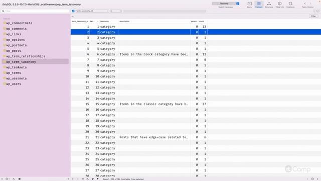Select the wp_commentmeta table

point(19,23)
